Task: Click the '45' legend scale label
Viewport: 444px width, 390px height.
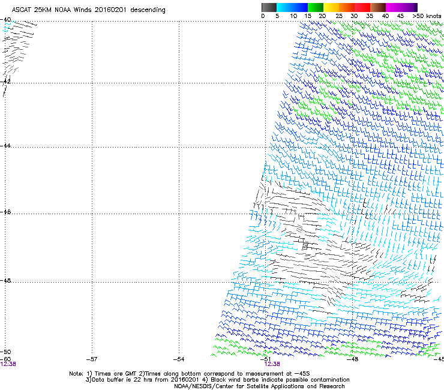Action: [400, 16]
